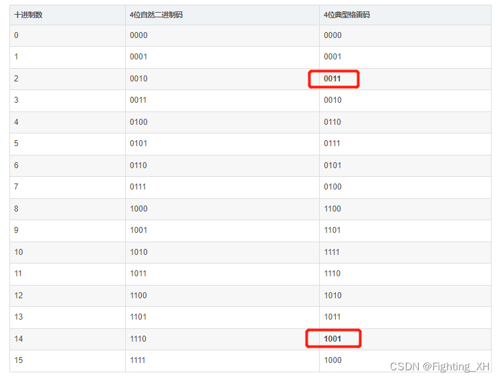
Task: Pick Gray code 1000 in decimal 15 row
Action: [332, 360]
